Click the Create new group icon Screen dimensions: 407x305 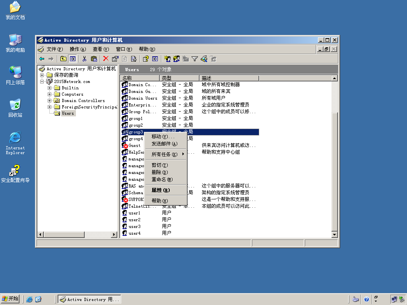176,59
